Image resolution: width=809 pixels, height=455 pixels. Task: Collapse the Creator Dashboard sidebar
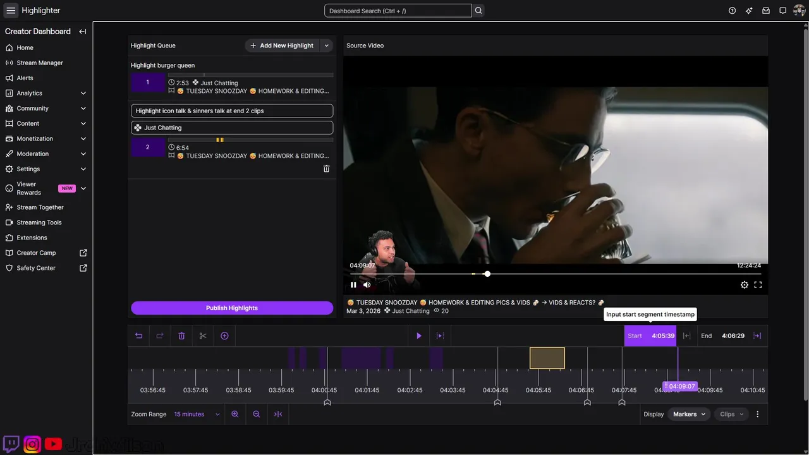83,32
